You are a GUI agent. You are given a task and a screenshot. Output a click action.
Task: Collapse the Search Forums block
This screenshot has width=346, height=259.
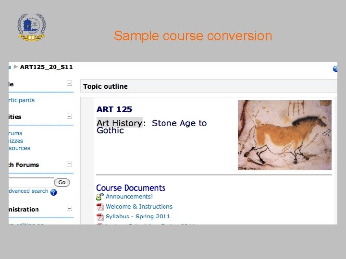pyautogui.click(x=69, y=164)
